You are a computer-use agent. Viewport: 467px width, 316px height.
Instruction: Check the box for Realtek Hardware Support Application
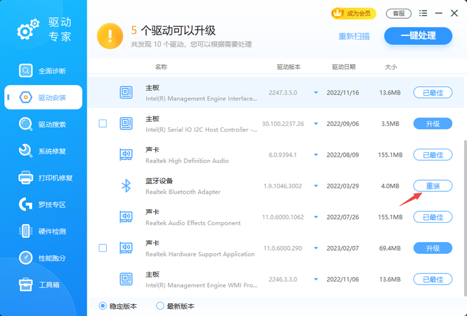point(103,248)
